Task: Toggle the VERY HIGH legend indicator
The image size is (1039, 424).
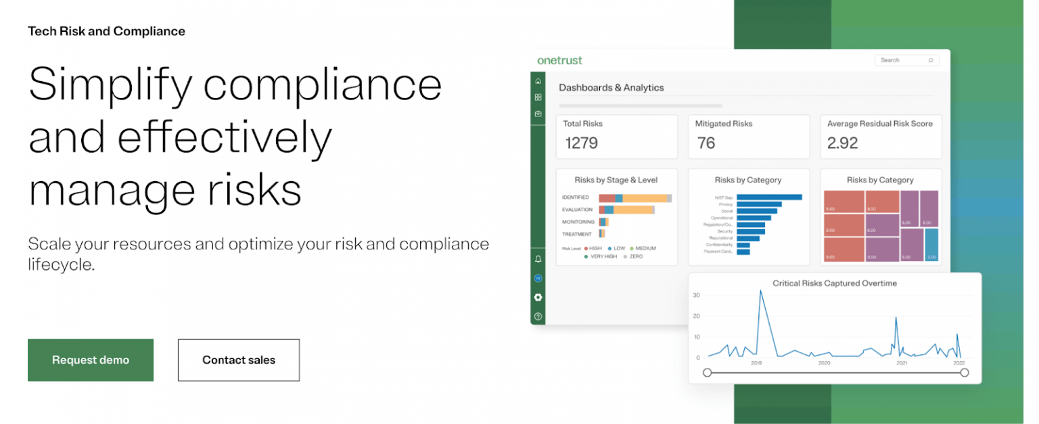Action: (586, 256)
